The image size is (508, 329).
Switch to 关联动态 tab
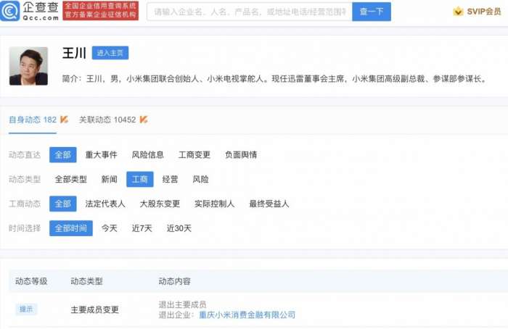tap(107, 120)
